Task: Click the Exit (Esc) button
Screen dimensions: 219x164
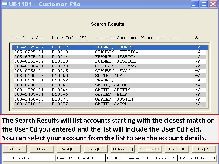Action: pos(15,149)
